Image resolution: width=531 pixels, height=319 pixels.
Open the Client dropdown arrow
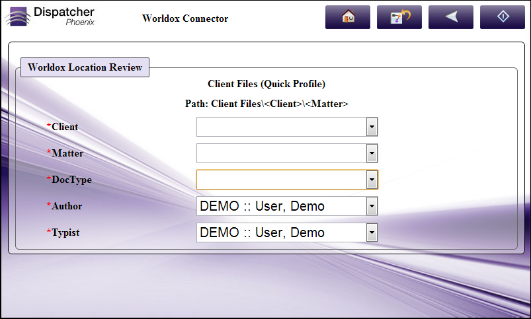(372, 127)
